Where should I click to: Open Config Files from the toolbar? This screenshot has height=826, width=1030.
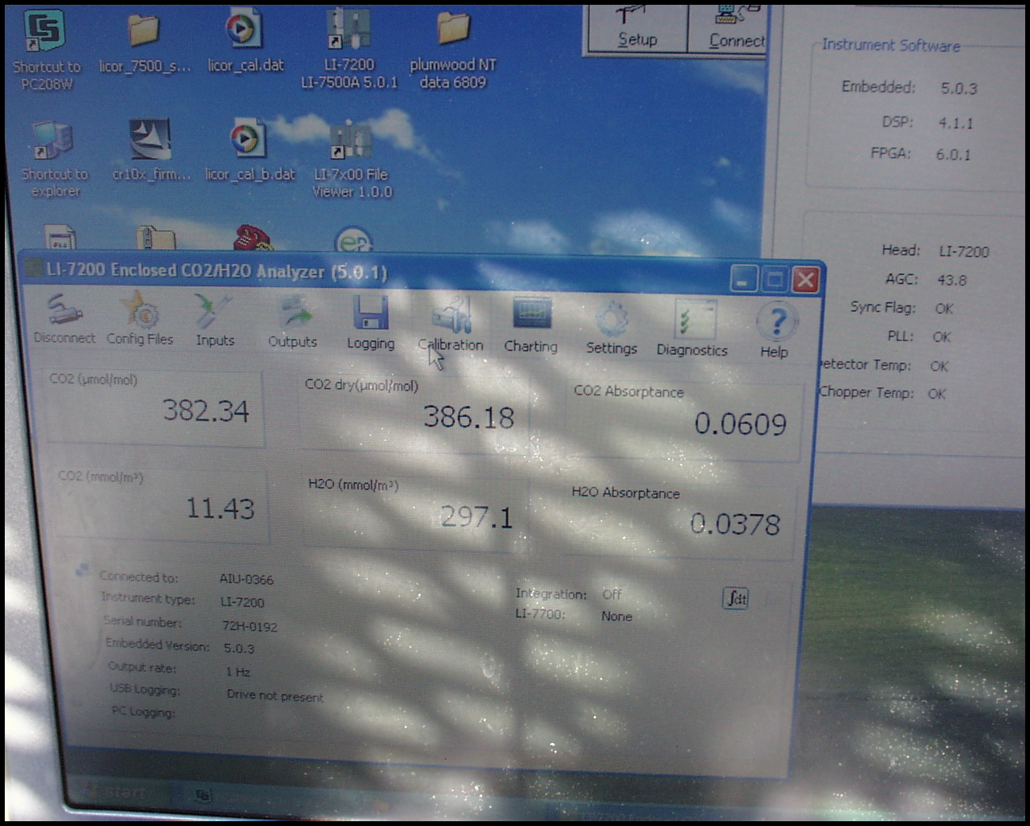[x=140, y=319]
